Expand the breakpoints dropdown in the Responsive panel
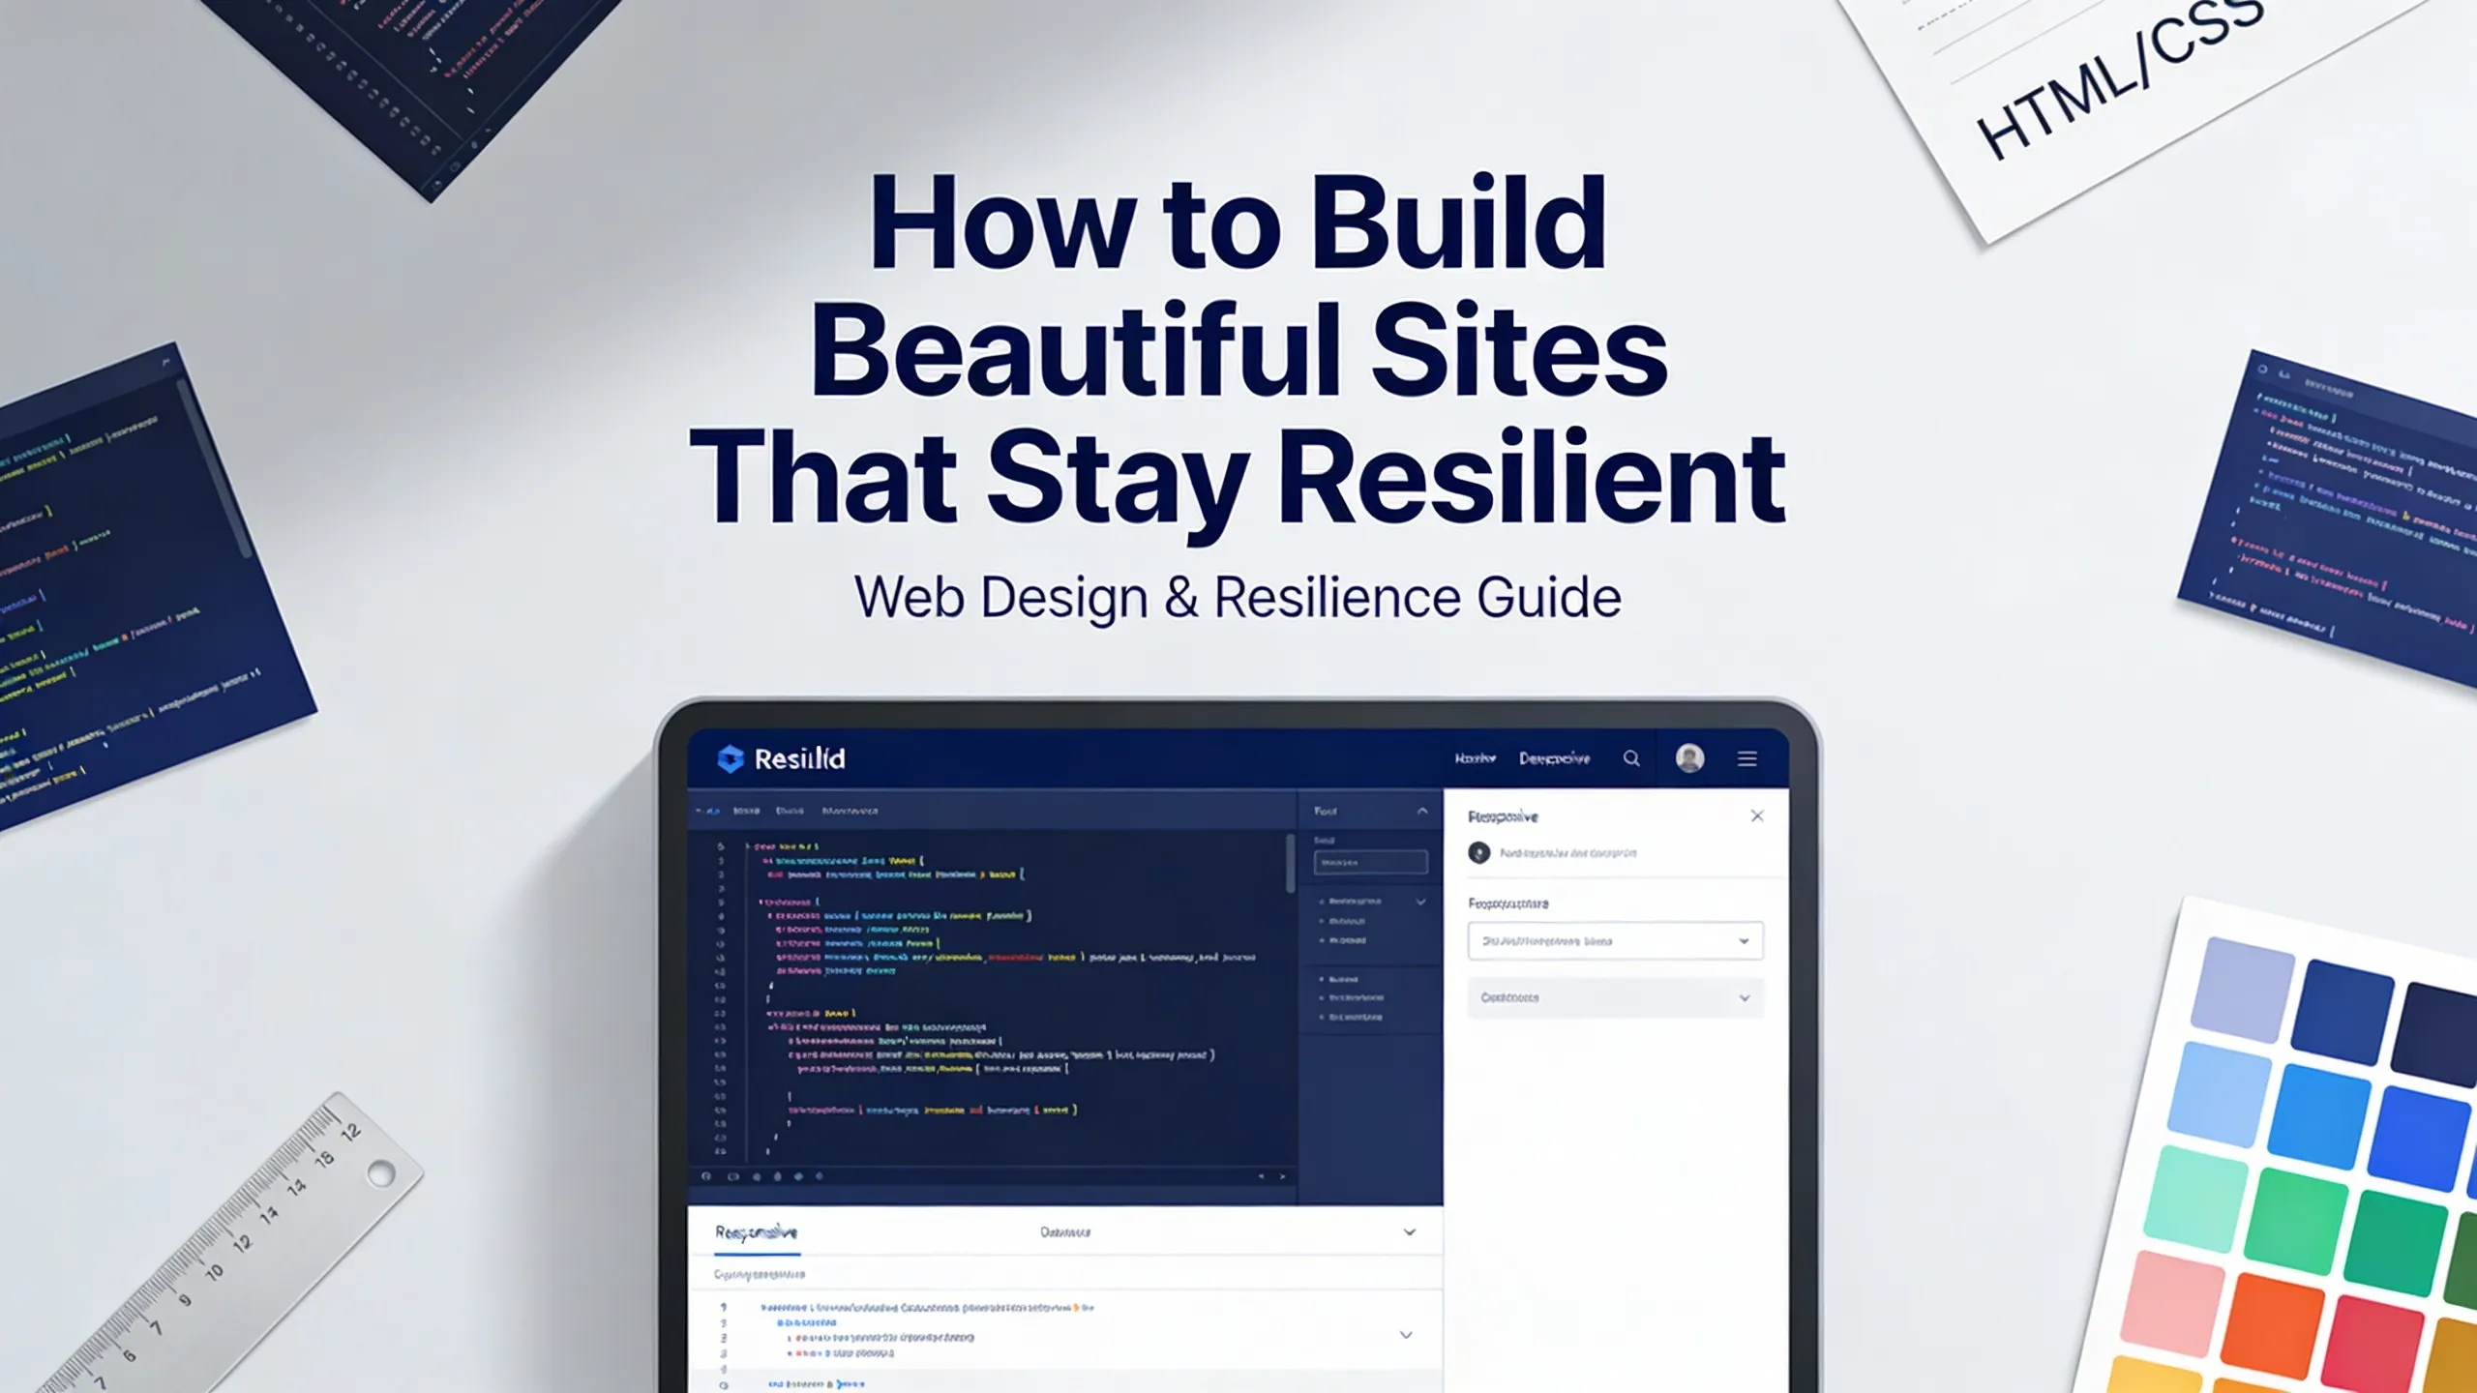2477x1393 pixels. [1616, 940]
